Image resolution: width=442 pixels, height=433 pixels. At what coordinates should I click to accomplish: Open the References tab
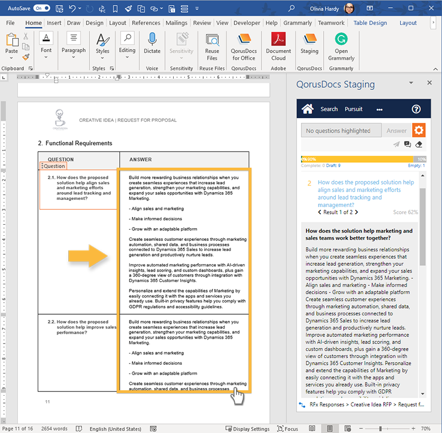click(145, 23)
